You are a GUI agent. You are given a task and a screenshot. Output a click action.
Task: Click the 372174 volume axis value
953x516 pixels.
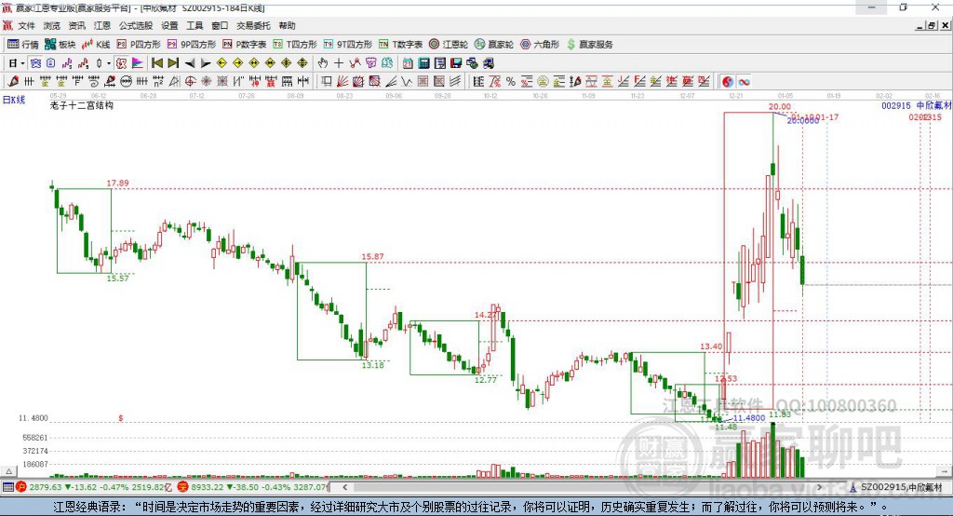(34, 451)
